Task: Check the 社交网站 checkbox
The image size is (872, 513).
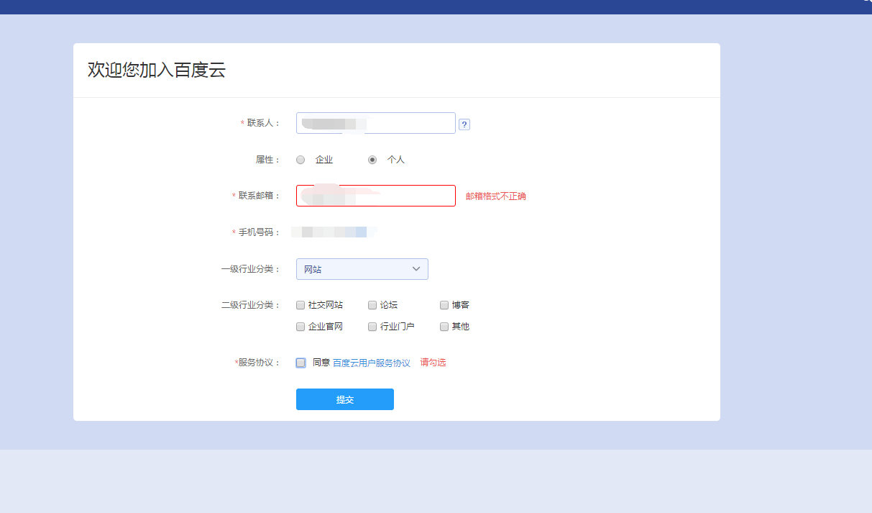Action: point(300,305)
